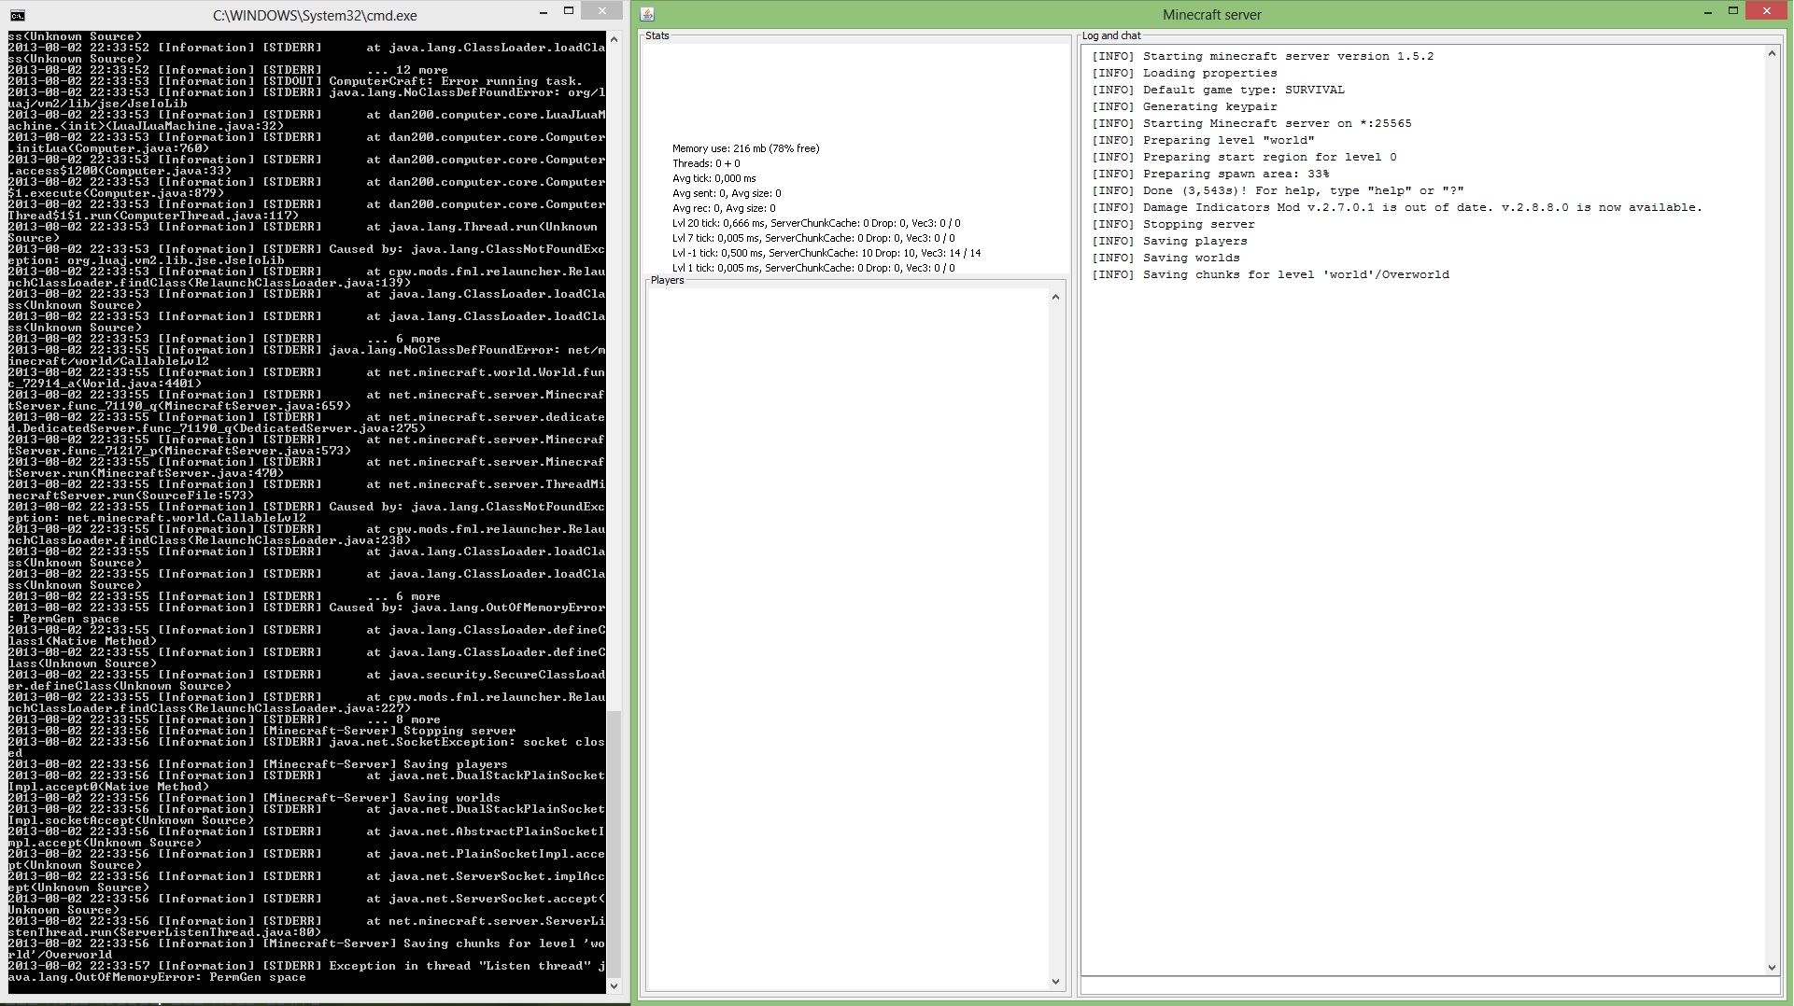Click the cmd window scroll down arrow
1794x1006 pixels.
(614, 986)
